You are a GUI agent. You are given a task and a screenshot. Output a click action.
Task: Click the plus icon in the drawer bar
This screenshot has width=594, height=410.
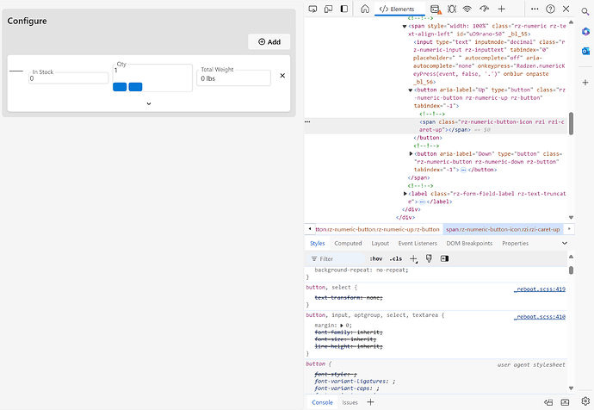(370, 402)
